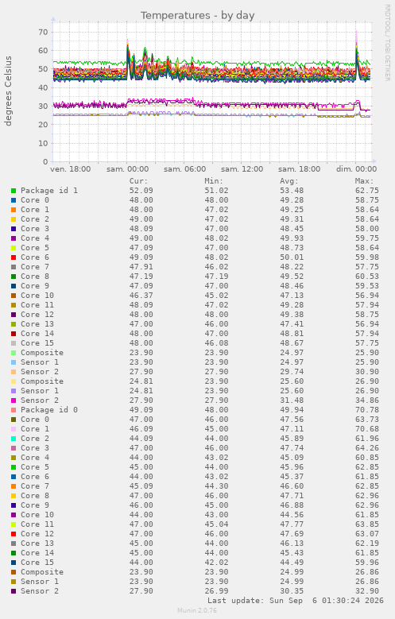Click the cyan Core 2 swatch with max 61.96
Screen dimensions: 395x619
[14, 439]
